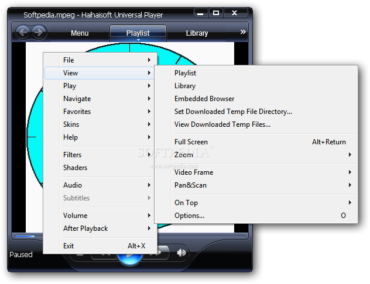Expand the On Top submenu

tap(256, 203)
